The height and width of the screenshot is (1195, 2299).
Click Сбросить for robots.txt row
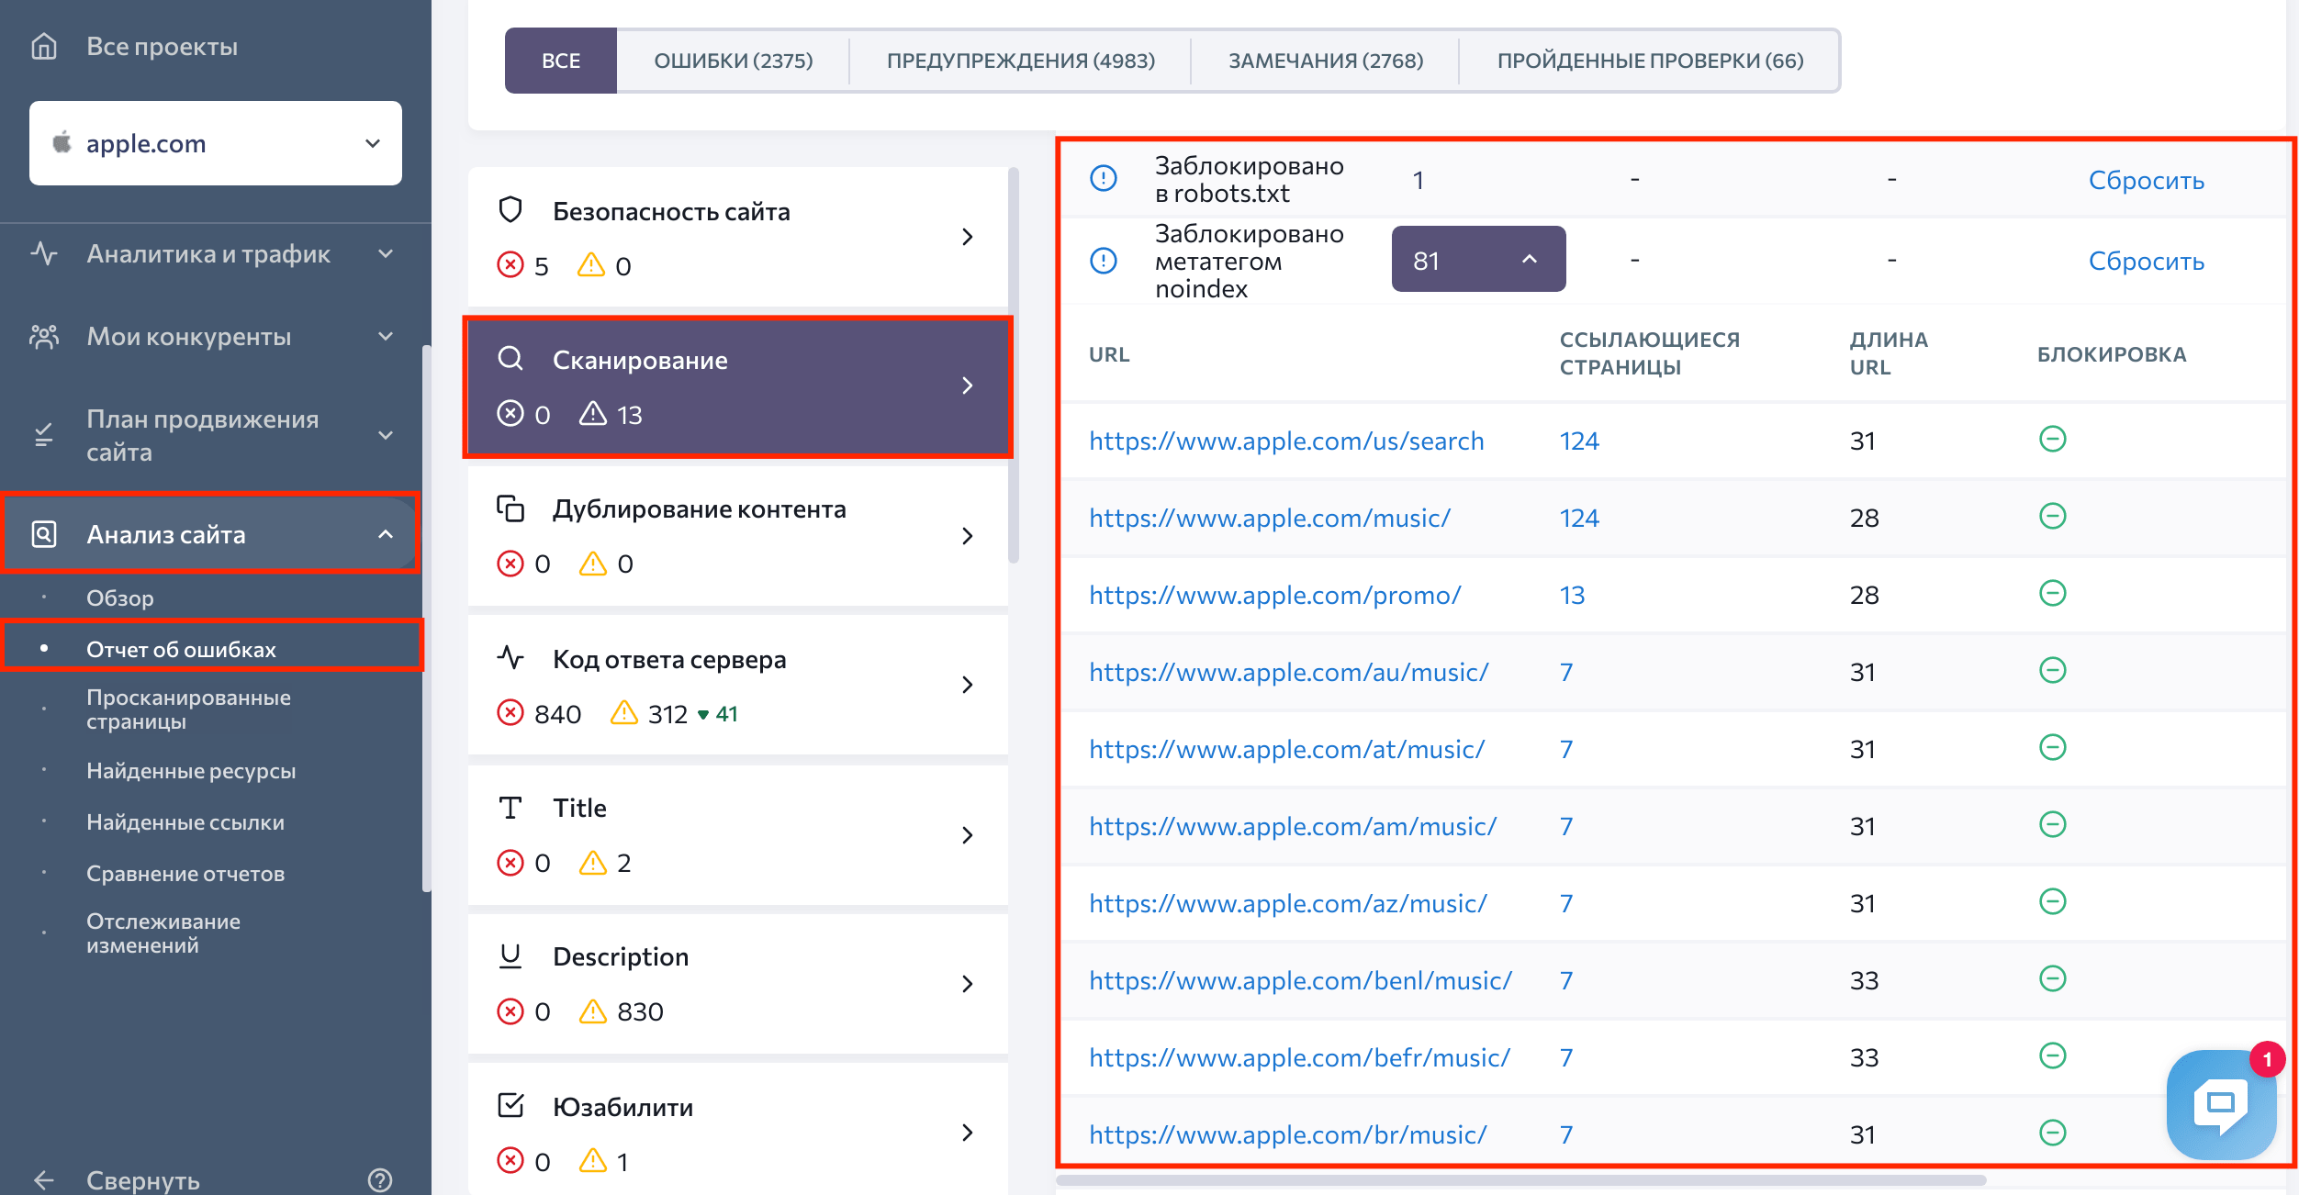coord(2146,180)
